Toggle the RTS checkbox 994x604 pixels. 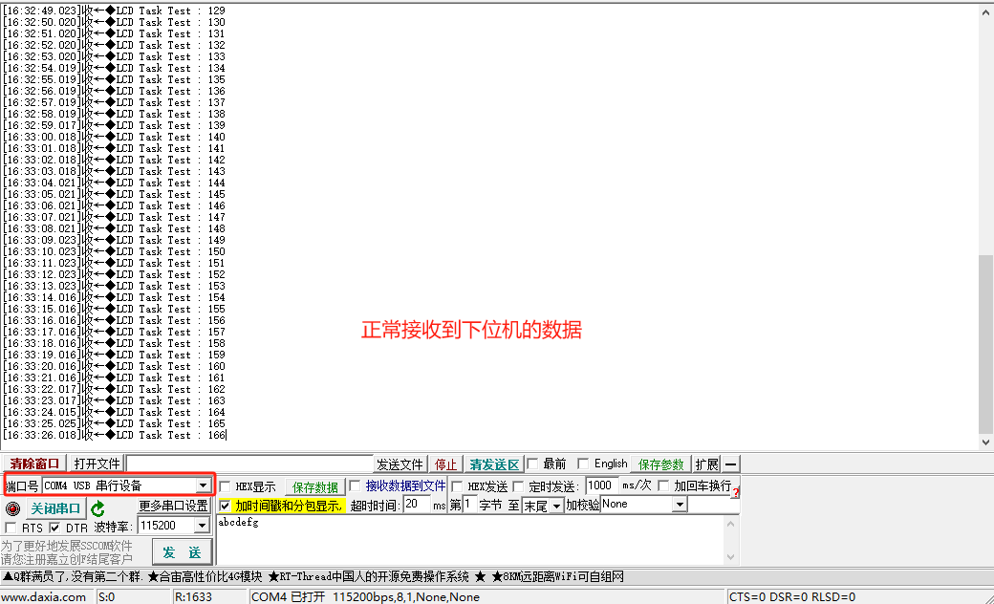[11, 528]
